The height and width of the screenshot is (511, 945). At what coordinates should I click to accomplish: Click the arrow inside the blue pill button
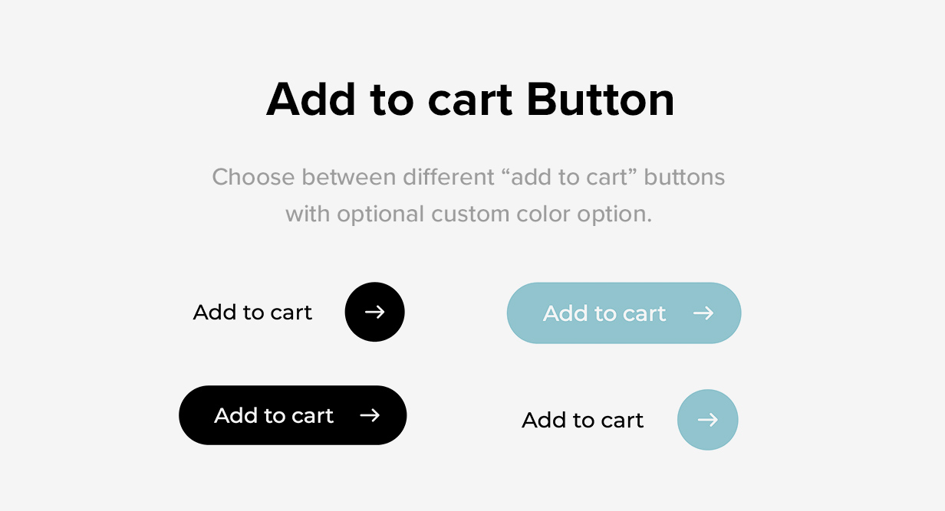tap(703, 313)
